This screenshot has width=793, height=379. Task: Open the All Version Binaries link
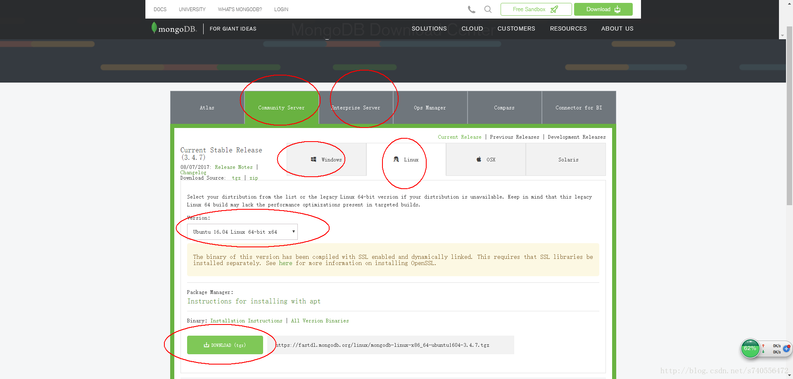click(320, 321)
